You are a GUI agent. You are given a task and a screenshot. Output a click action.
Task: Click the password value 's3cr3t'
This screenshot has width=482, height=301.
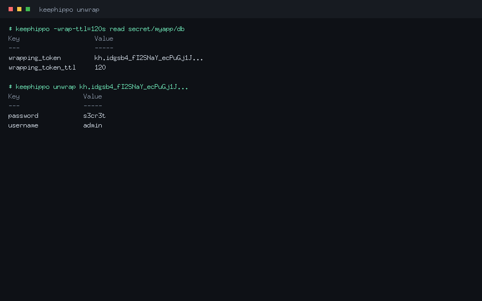coord(94,116)
